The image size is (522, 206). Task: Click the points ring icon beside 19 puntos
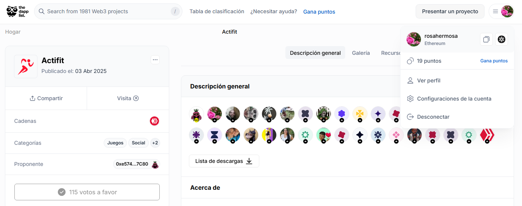coord(410,61)
